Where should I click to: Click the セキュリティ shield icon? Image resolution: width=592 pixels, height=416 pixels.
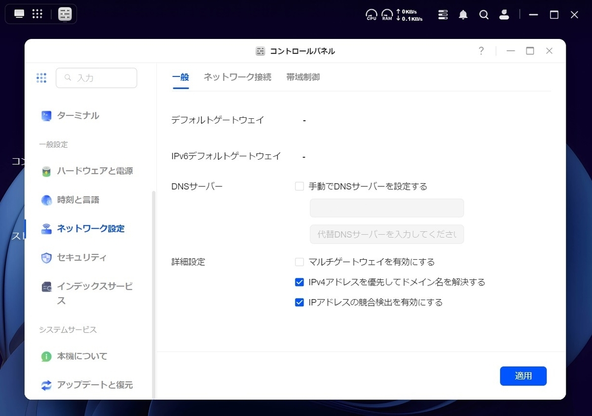tap(46, 258)
